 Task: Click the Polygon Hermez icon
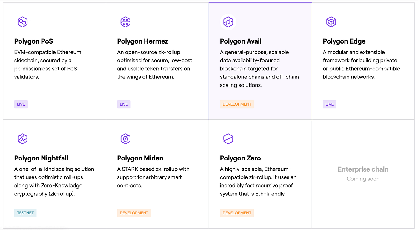pos(125,22)
